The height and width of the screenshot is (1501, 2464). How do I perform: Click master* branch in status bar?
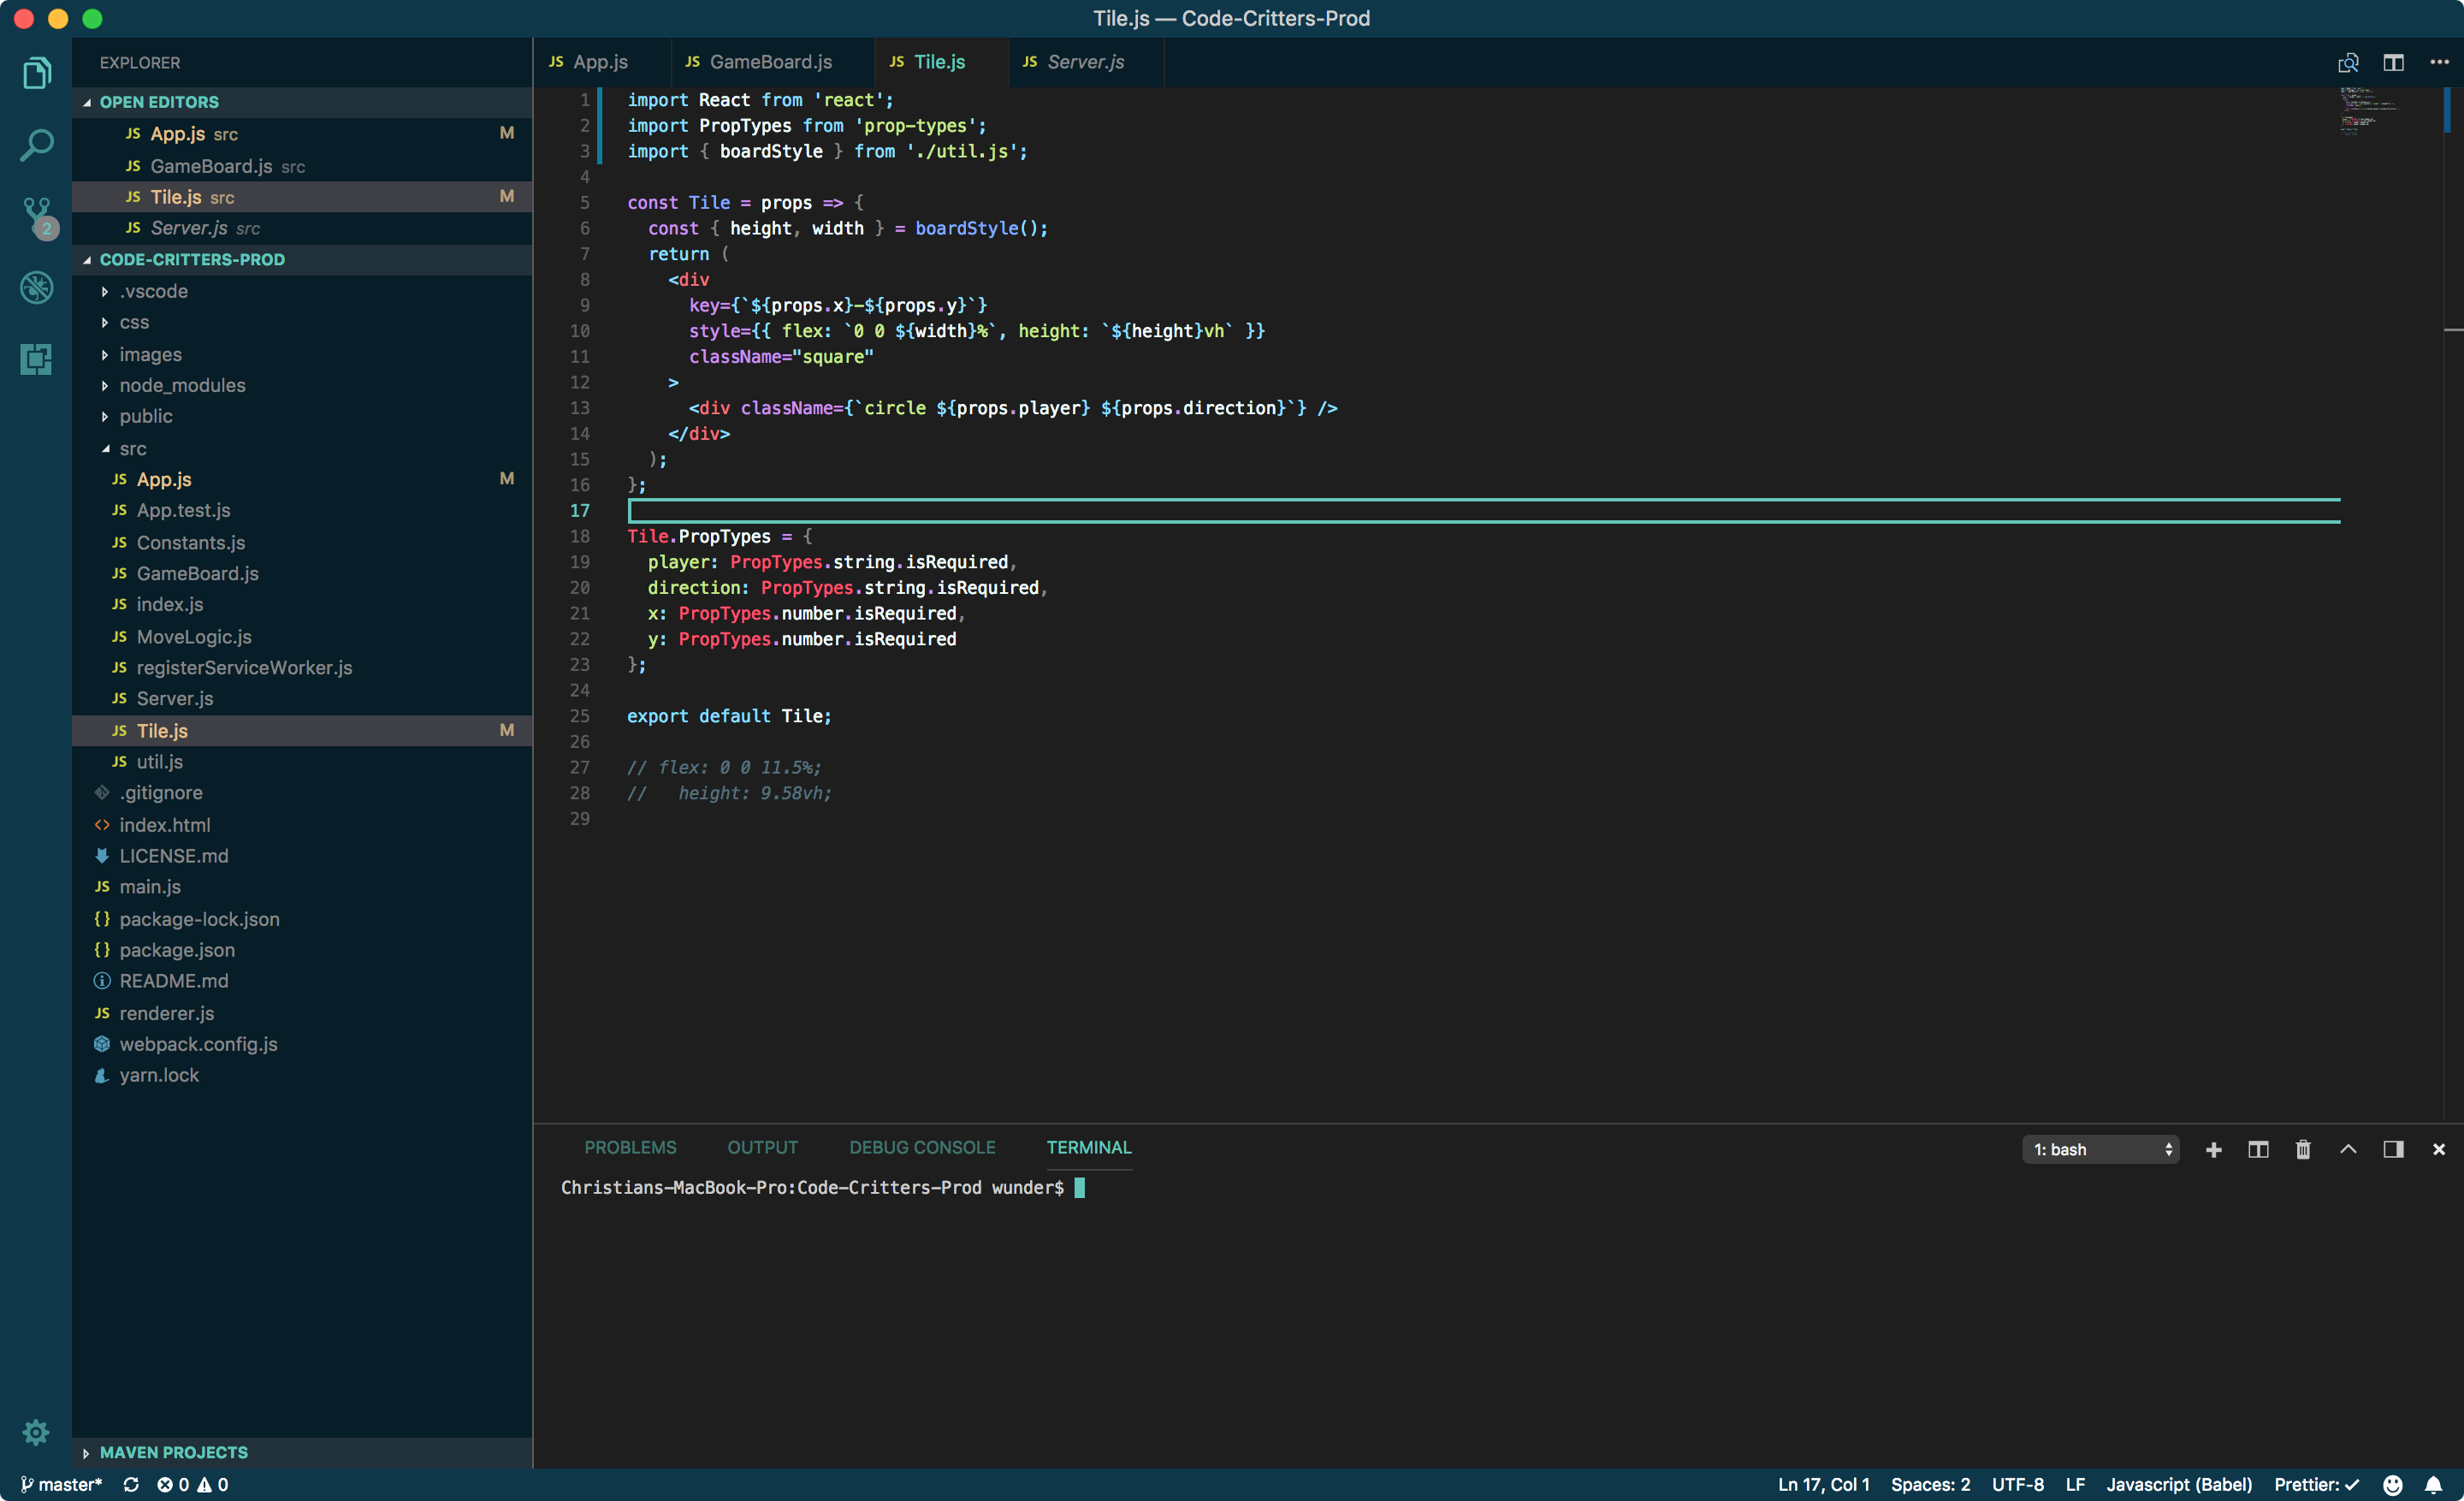pos(62,1484)
